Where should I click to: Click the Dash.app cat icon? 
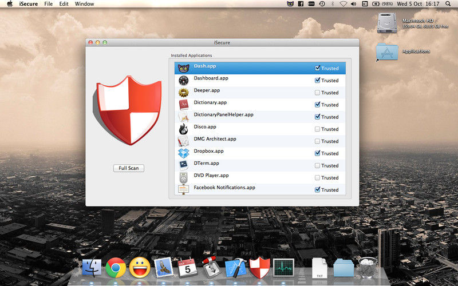click(184, 67)
